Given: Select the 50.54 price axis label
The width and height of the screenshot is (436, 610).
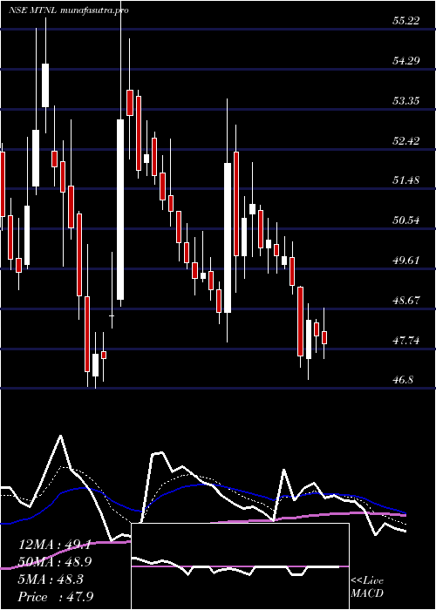Looking at the screenshot, I should pyautogui.click(x=405, y=220).
